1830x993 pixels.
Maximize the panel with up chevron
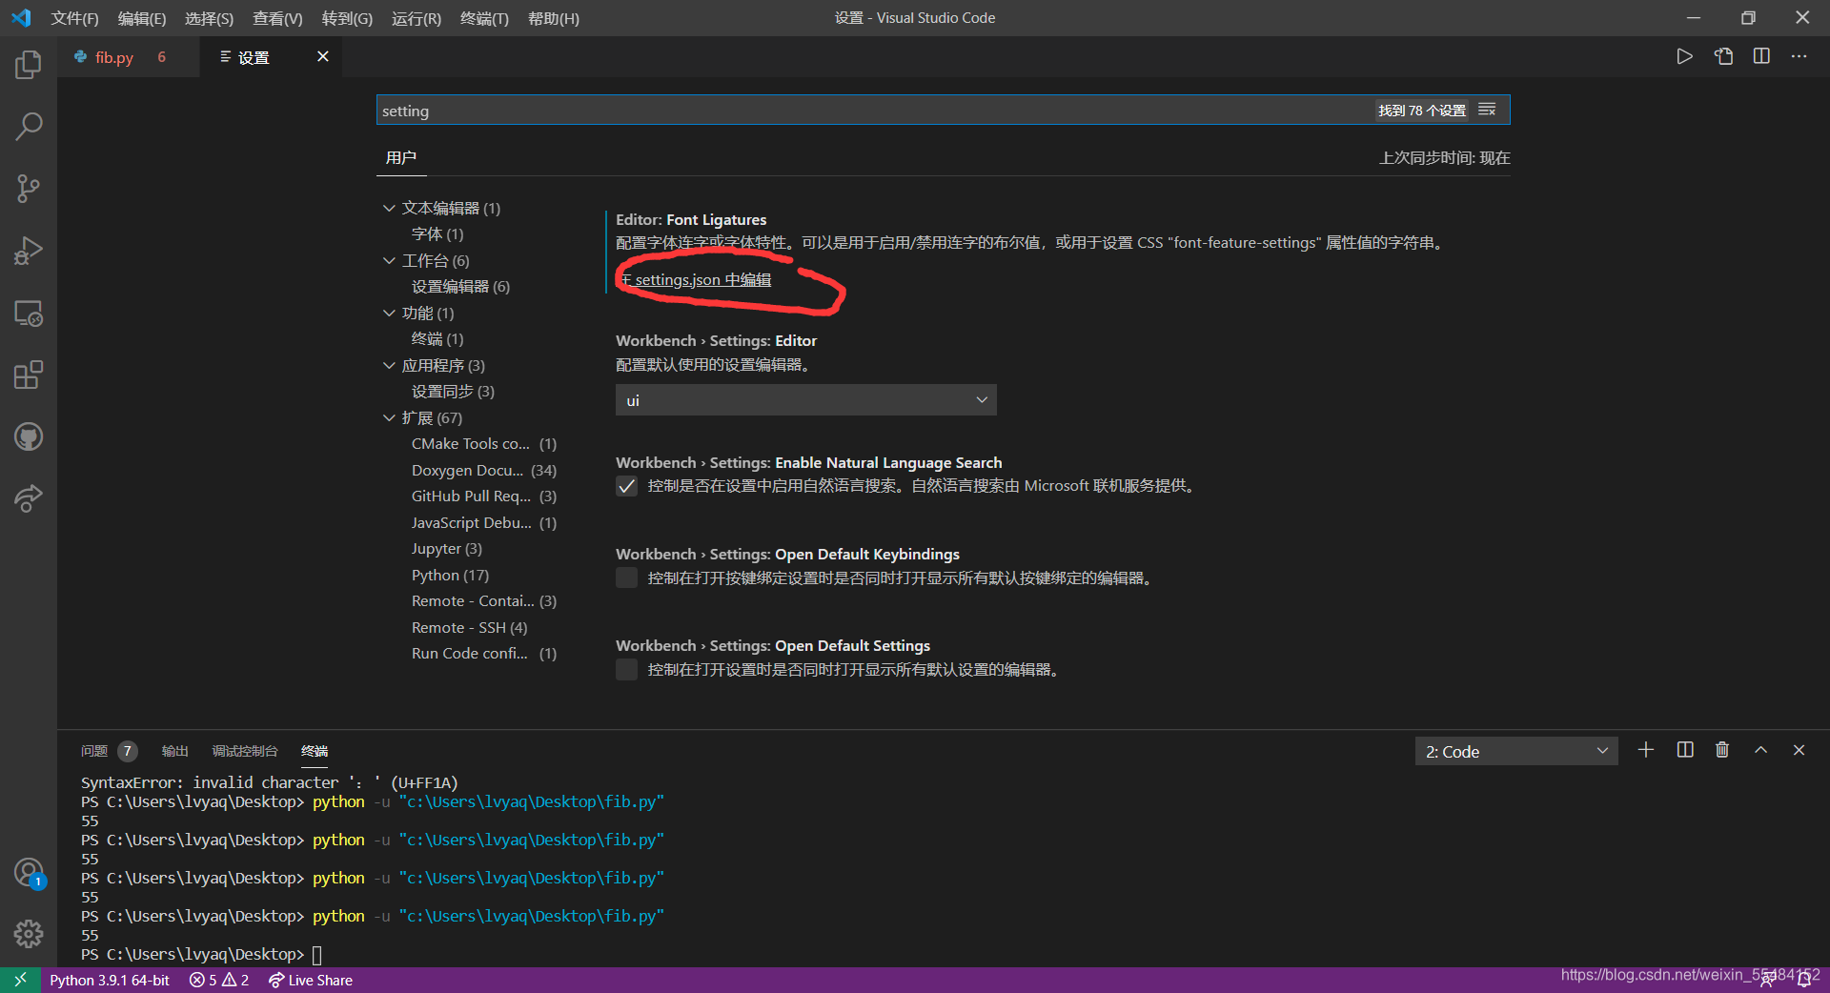pyautogui.click(x=1761, y=750)
